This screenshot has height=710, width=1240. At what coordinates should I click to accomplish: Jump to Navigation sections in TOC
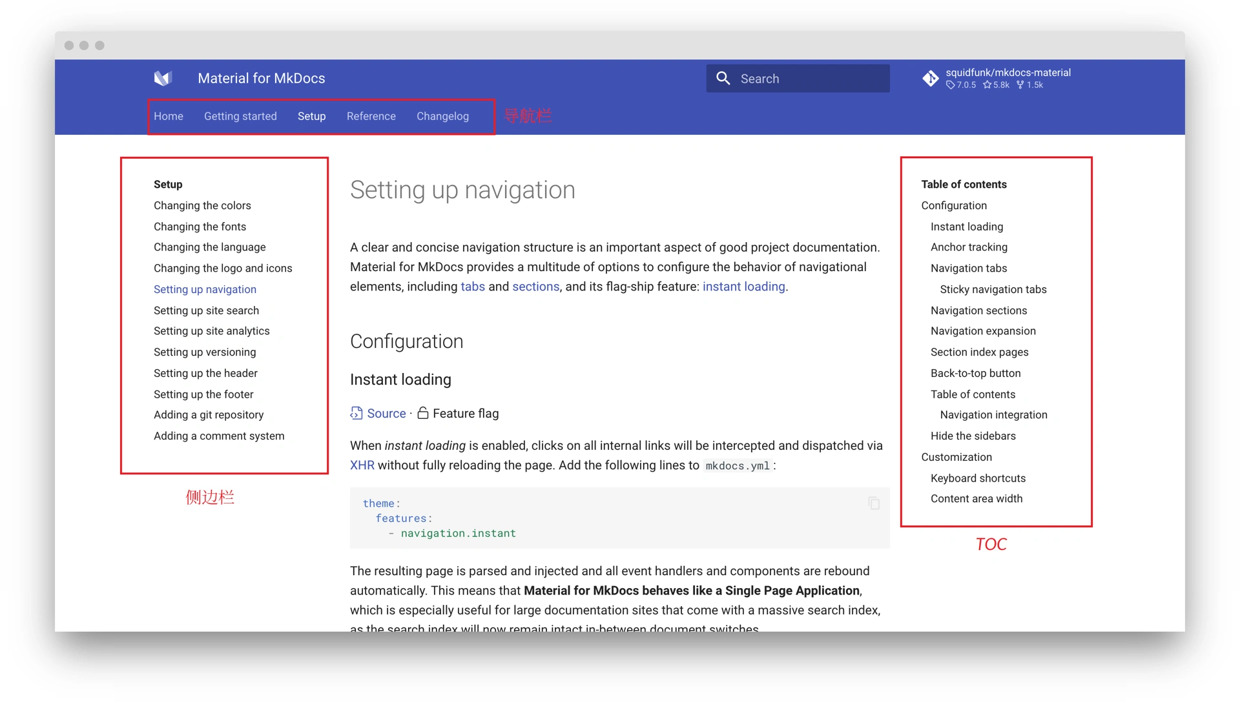point(978,310)
